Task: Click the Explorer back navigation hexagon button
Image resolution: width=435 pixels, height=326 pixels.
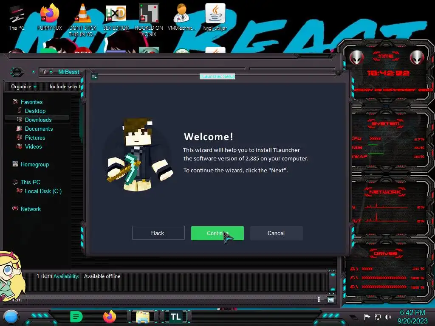Action: click(17, 72)
